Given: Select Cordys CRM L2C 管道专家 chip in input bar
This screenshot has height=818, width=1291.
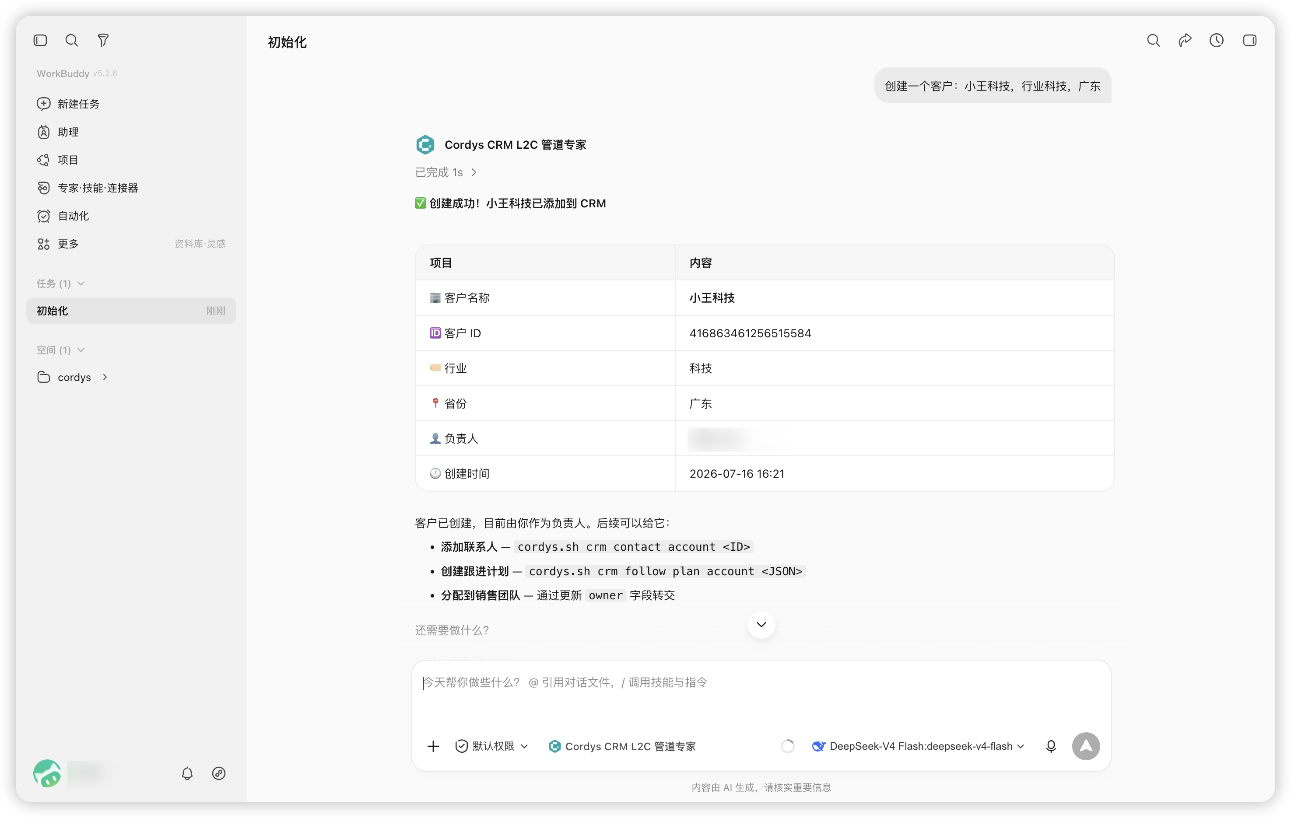Looking at the screenshot, I should click(622, 746).
